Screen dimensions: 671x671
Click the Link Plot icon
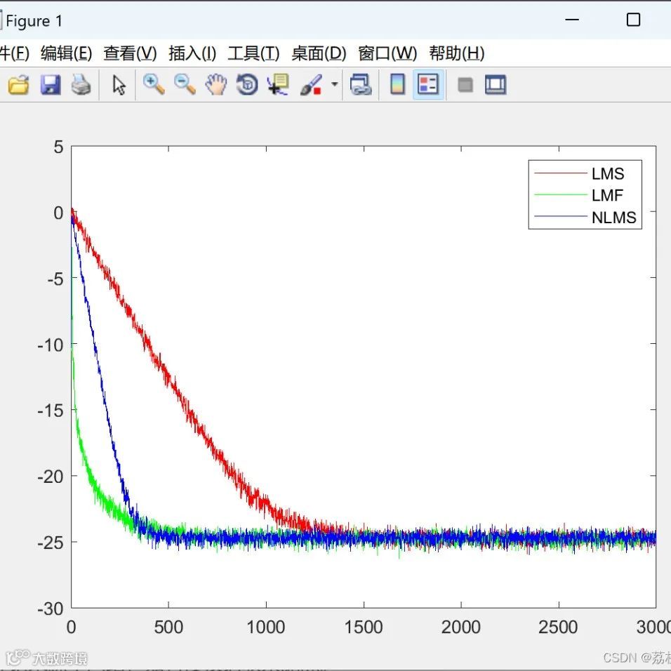coord(361,86)
